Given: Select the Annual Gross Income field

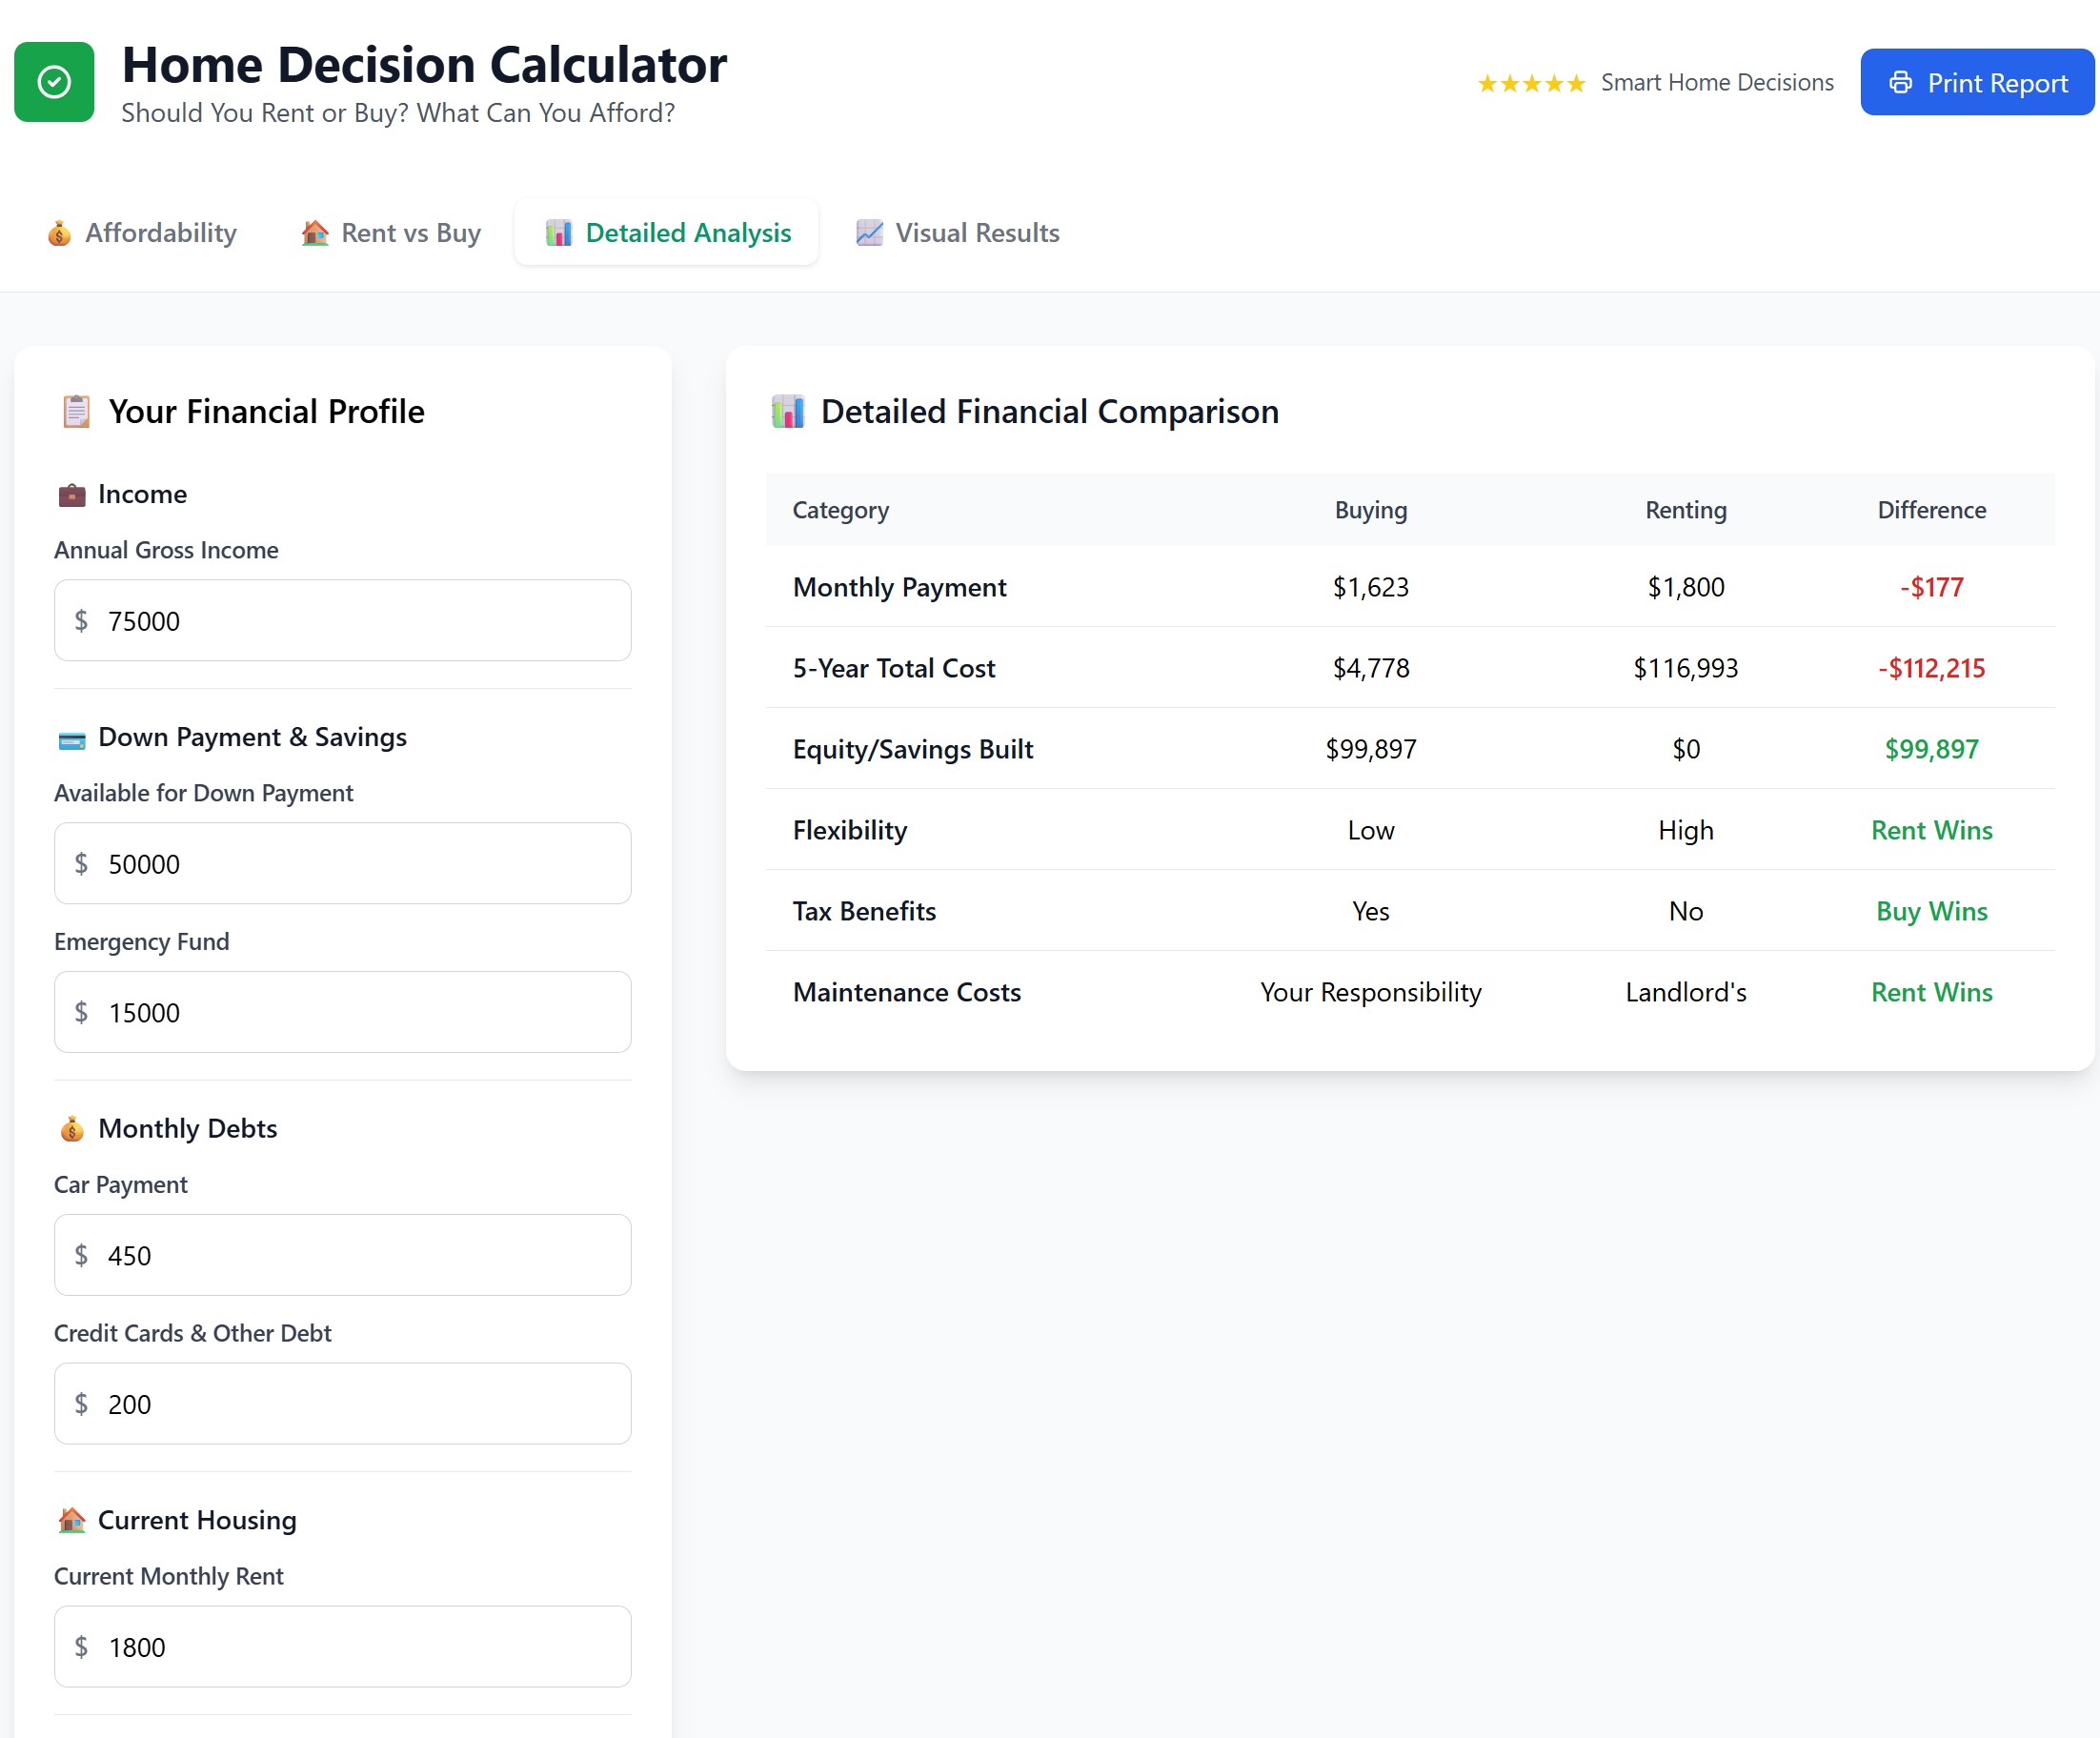Looking at the screenshot, I should click(x=342, y=620).
